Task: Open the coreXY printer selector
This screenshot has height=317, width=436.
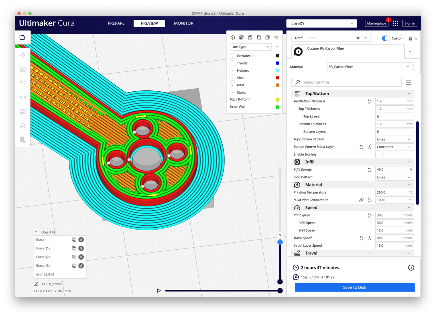Action: pos(322,23)
